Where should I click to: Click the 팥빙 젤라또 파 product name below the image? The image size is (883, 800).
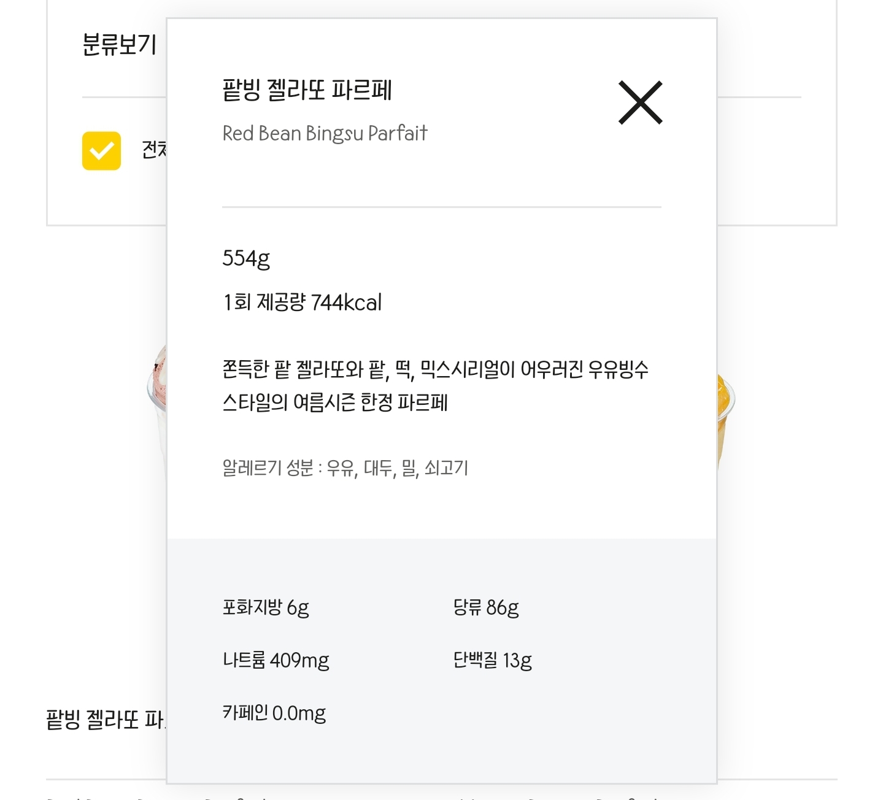(x=106, y=720)
